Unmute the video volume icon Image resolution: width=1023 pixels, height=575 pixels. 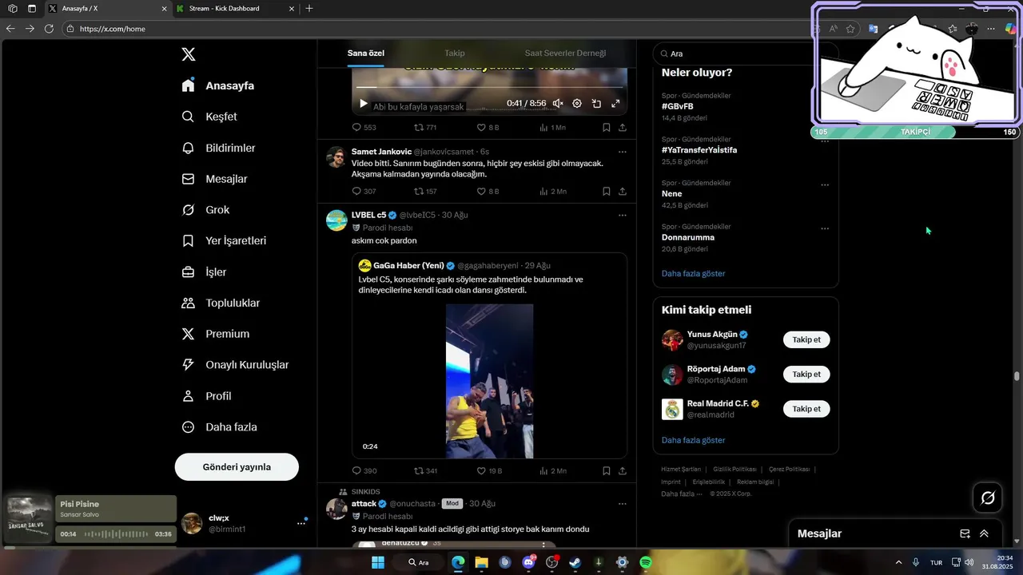pos(558,104)
